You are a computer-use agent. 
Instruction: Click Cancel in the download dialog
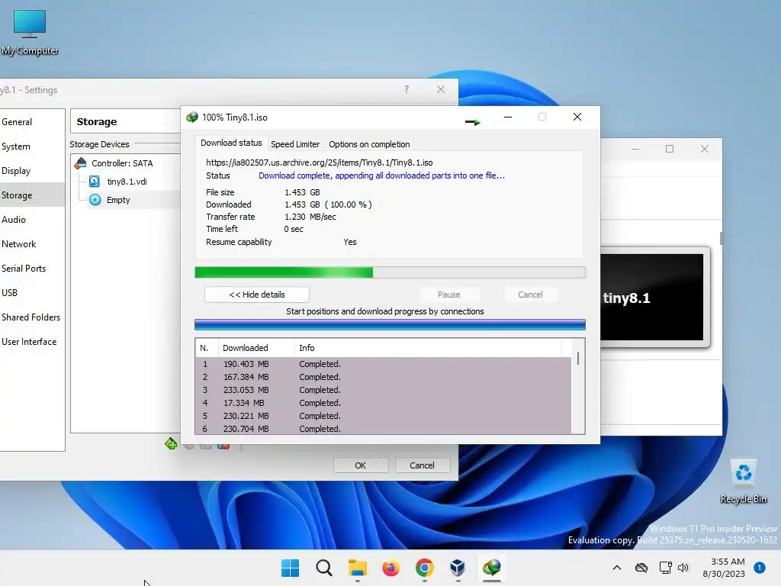pos(530,295)
